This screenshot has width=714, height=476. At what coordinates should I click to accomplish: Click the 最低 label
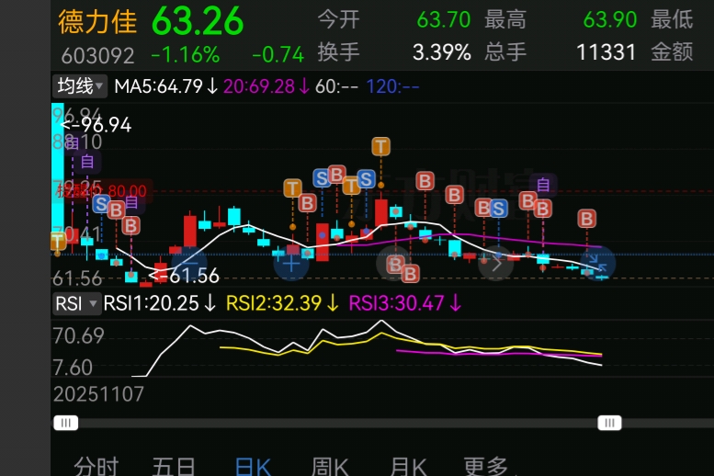[672, 20]
